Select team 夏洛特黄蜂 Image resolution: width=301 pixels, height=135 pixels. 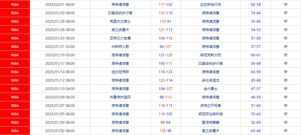211,122
